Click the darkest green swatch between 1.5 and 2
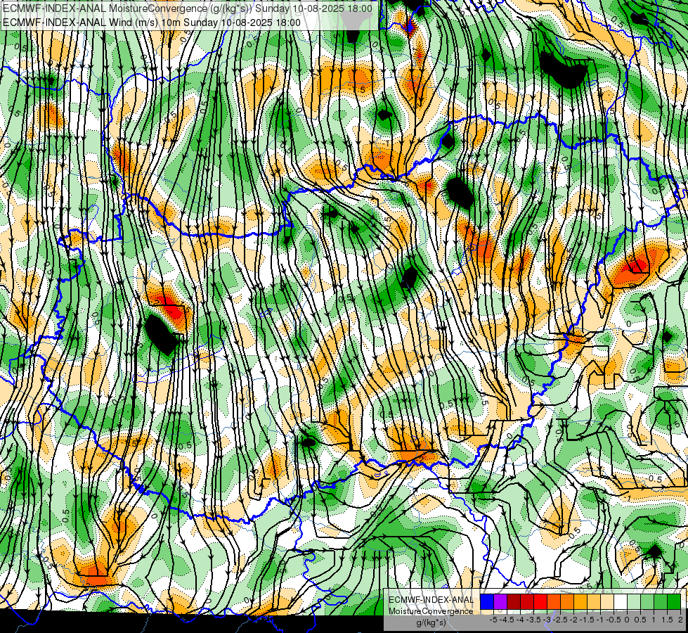The image size is (688, 633). [x=674, y=602]
